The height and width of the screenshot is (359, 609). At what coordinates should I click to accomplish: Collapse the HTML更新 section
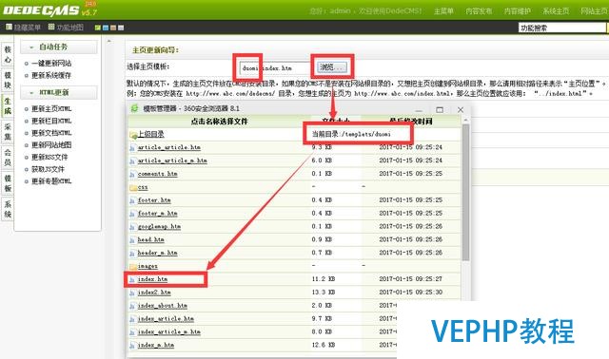[31, 93]
